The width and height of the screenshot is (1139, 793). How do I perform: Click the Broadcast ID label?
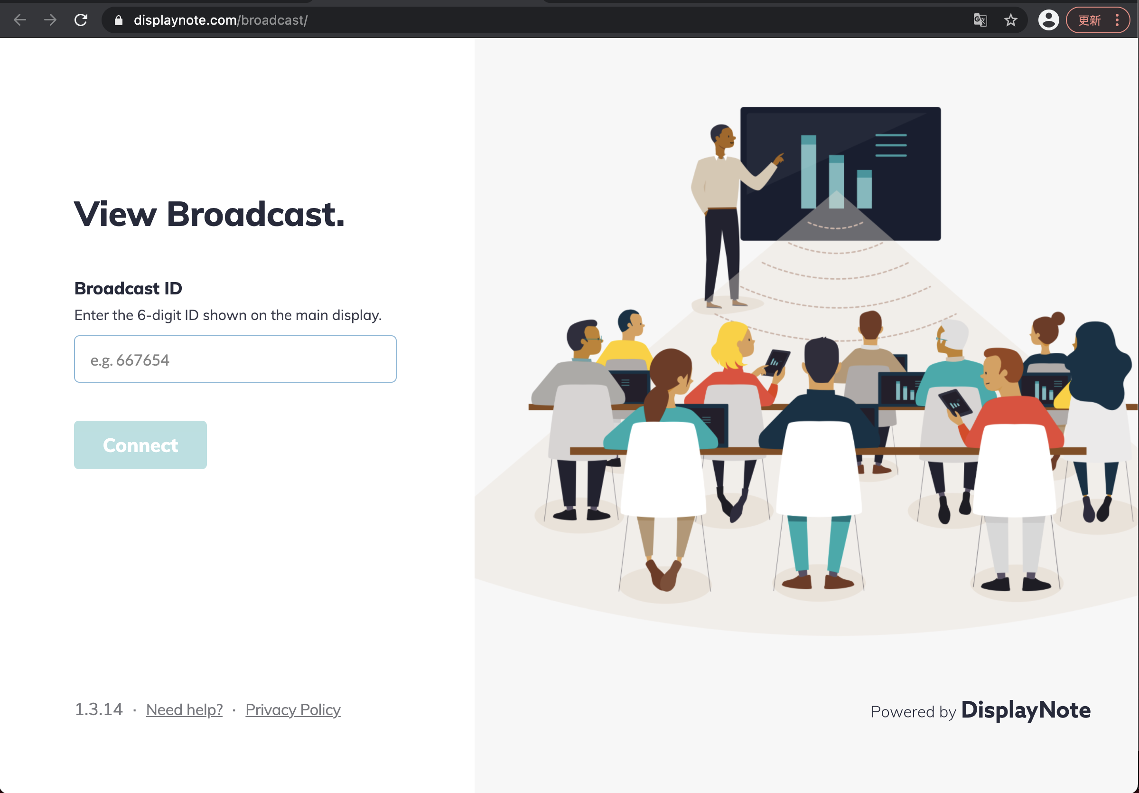128,288
